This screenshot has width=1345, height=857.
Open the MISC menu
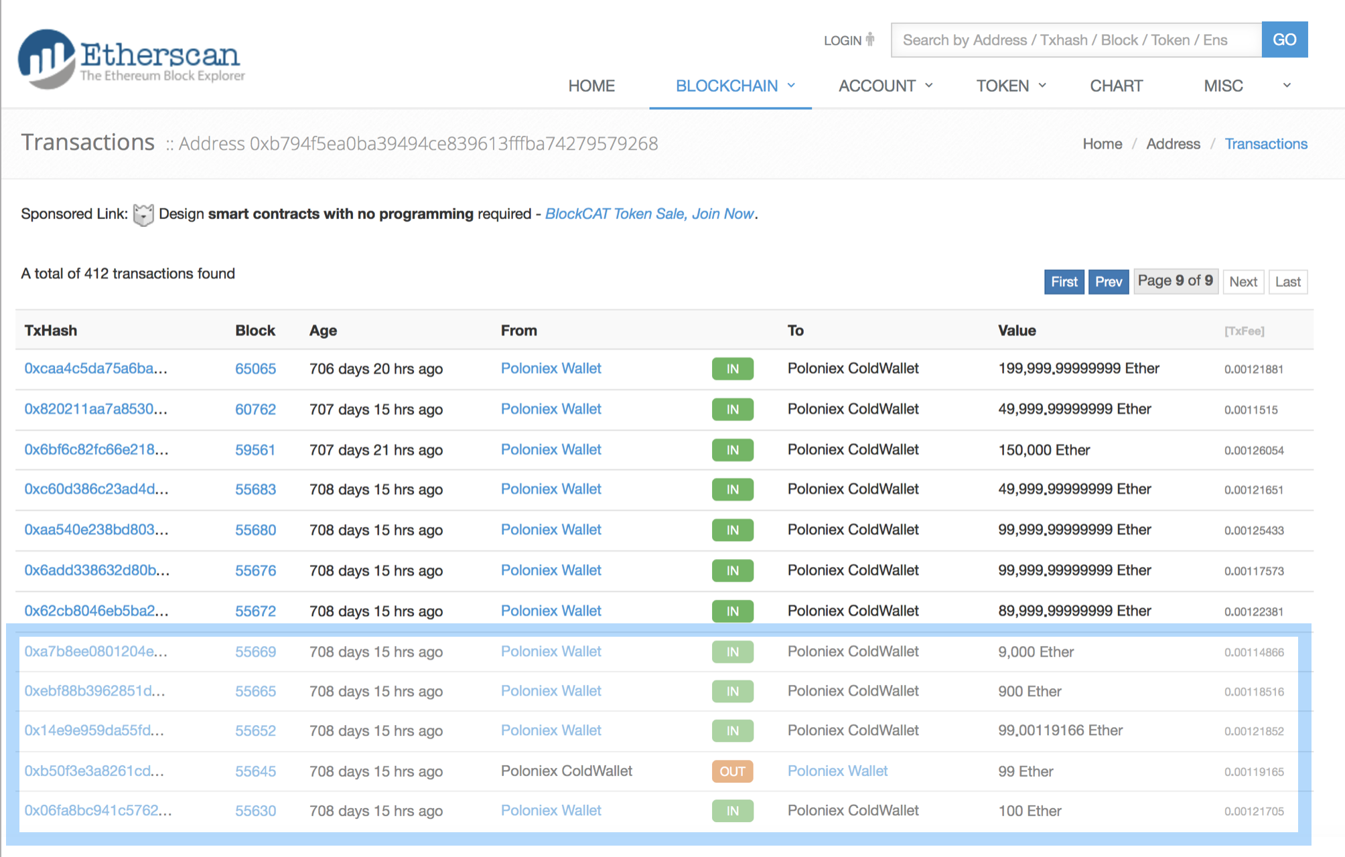click(1223, 86)
